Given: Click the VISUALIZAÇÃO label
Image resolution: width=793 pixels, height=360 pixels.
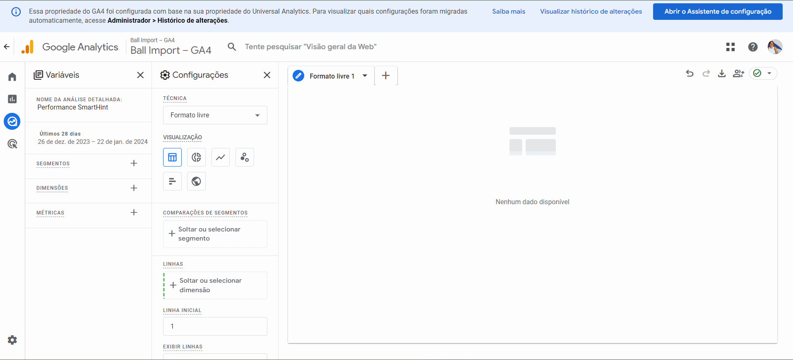Looking at the screenshot, I should [x=183, y=137].
